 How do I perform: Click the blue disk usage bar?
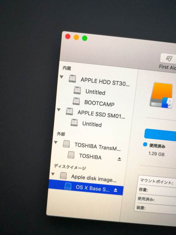160,135
